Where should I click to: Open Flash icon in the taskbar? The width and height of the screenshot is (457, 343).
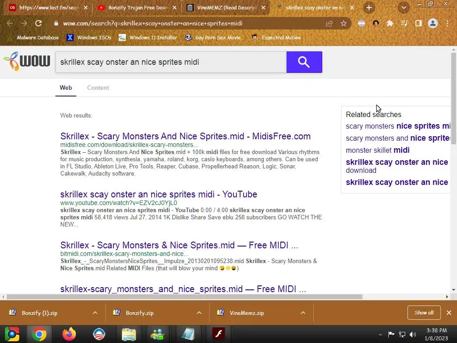click(x=219, y=334)
